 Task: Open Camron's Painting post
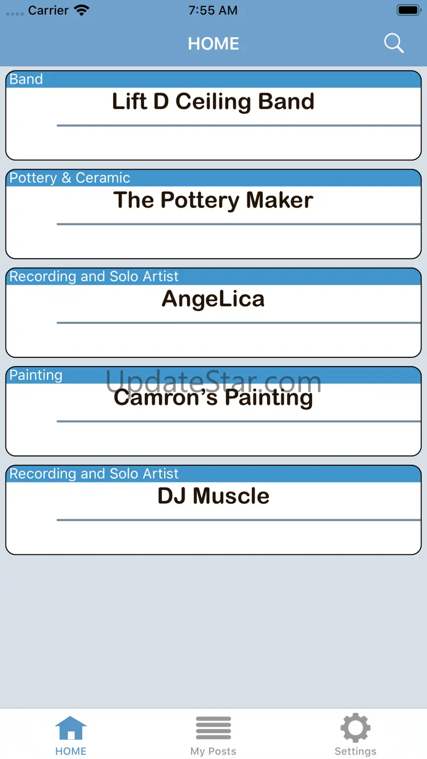[x=214, y=411]
